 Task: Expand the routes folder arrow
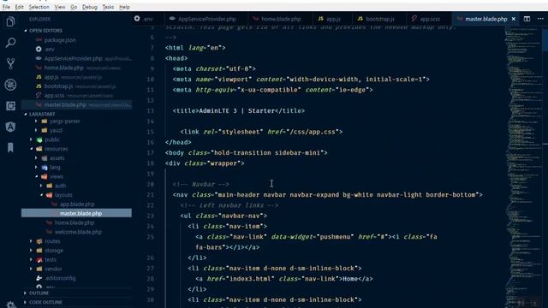pos(31,241)
